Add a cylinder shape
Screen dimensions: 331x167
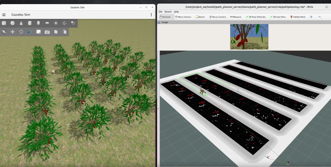coord(30,23)
